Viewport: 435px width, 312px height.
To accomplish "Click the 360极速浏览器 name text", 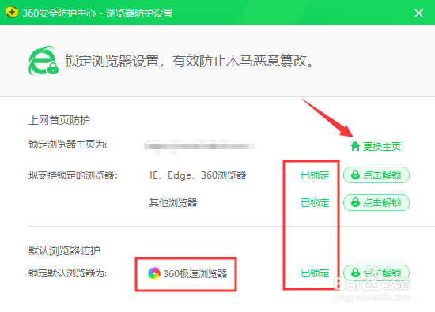I will [x=195, y=274].
